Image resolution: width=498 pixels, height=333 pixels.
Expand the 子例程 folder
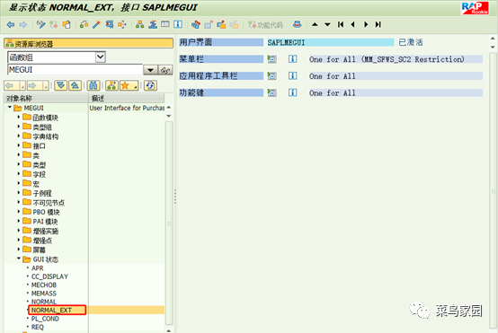[x=18, y=192]
